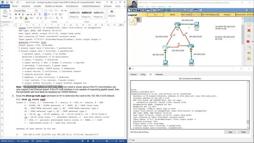The width and height of the screenshot is (254, 143).
Task: Redo action in Word title bar
Action: pos(17,2)
